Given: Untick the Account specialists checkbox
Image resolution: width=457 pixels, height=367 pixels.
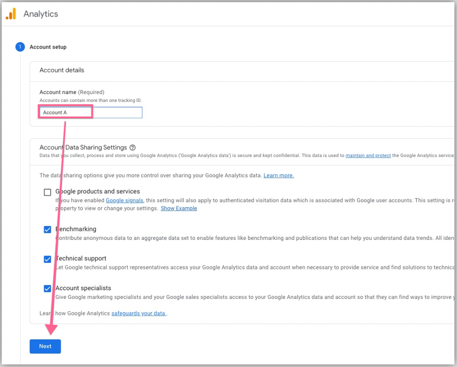Looking at the screenshot, I should pyautogui.click(x=48, y=288).
